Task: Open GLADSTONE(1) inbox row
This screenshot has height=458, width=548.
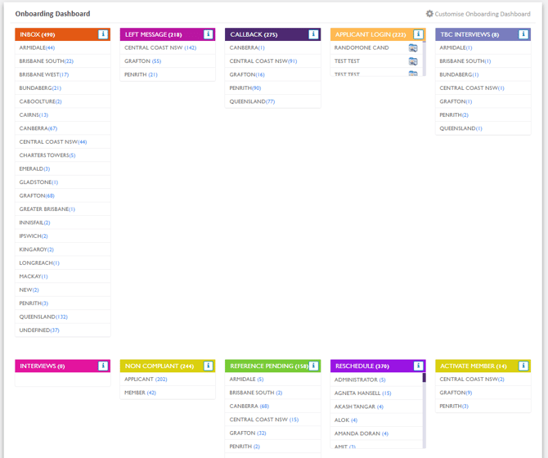Action: 38,182
